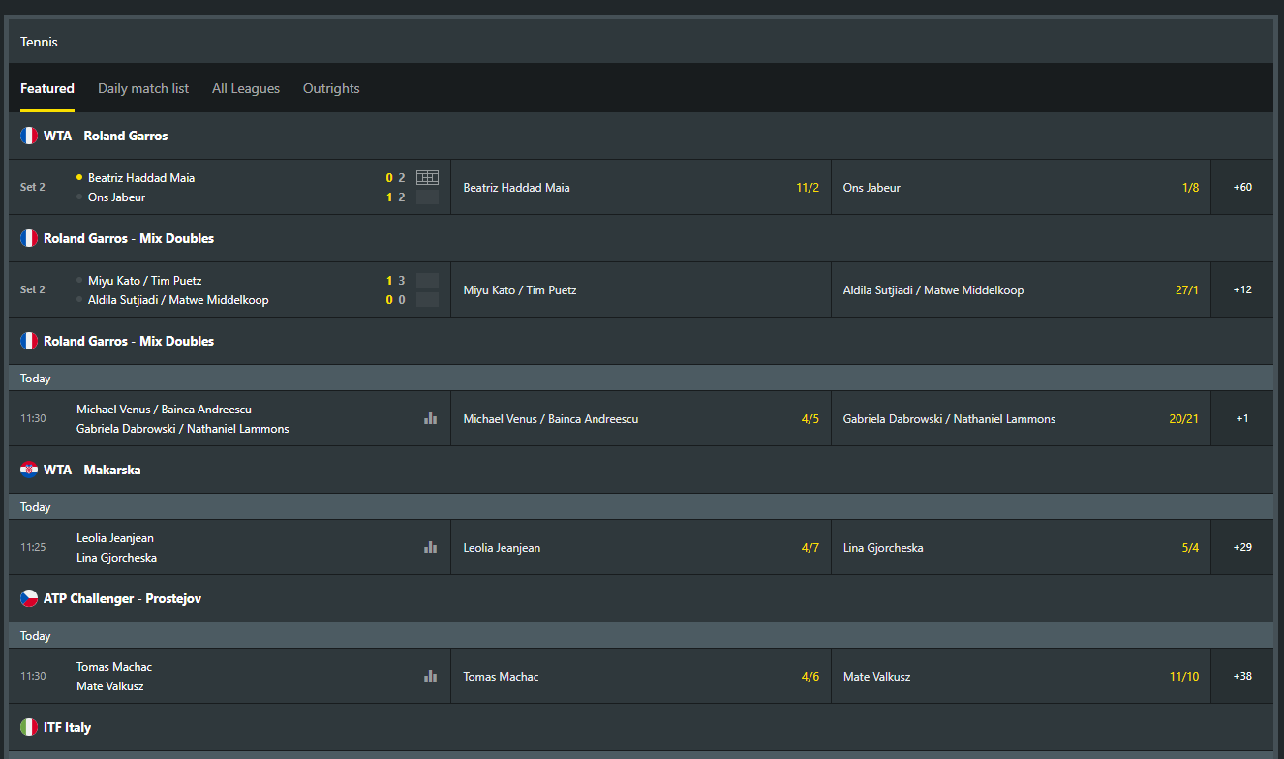View stats chart for Jeanjean vs Gjorcheska

tap(430, 548)
